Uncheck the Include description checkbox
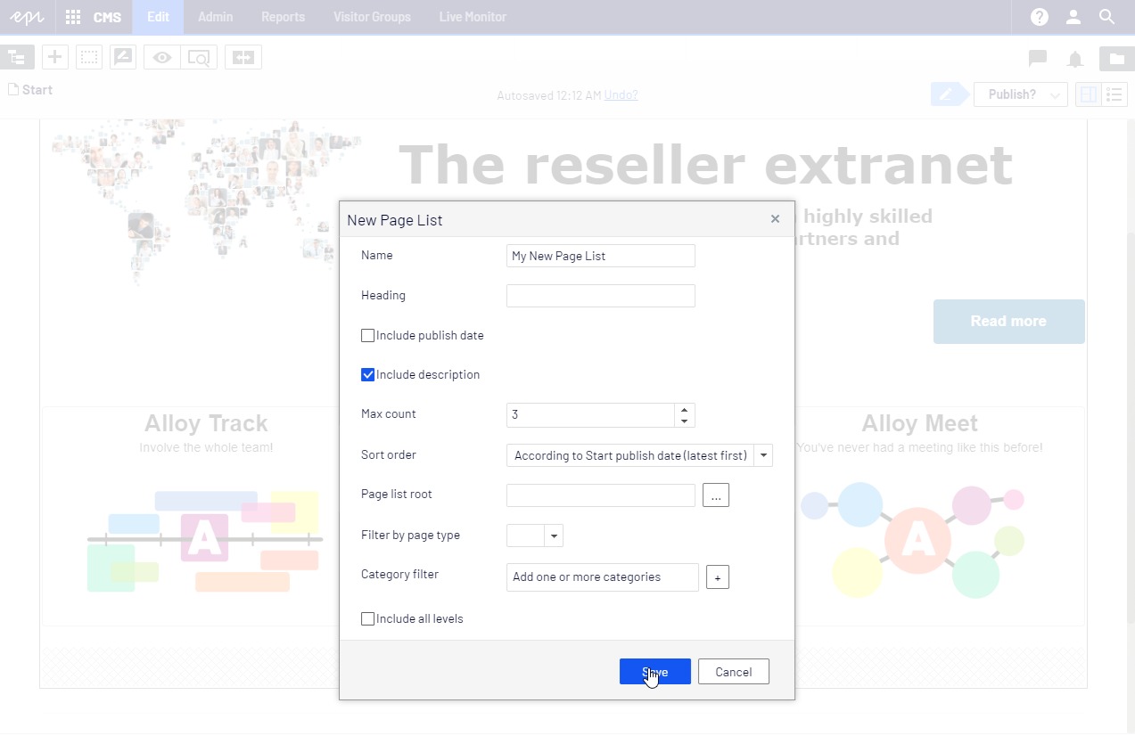Viewport: 1135px width, 736px height. pos(367,375)
